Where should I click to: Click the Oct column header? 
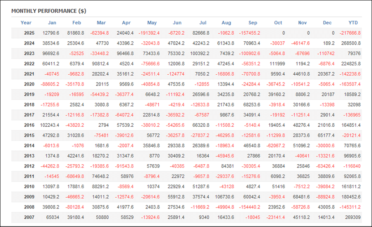[x=278, y=23]
